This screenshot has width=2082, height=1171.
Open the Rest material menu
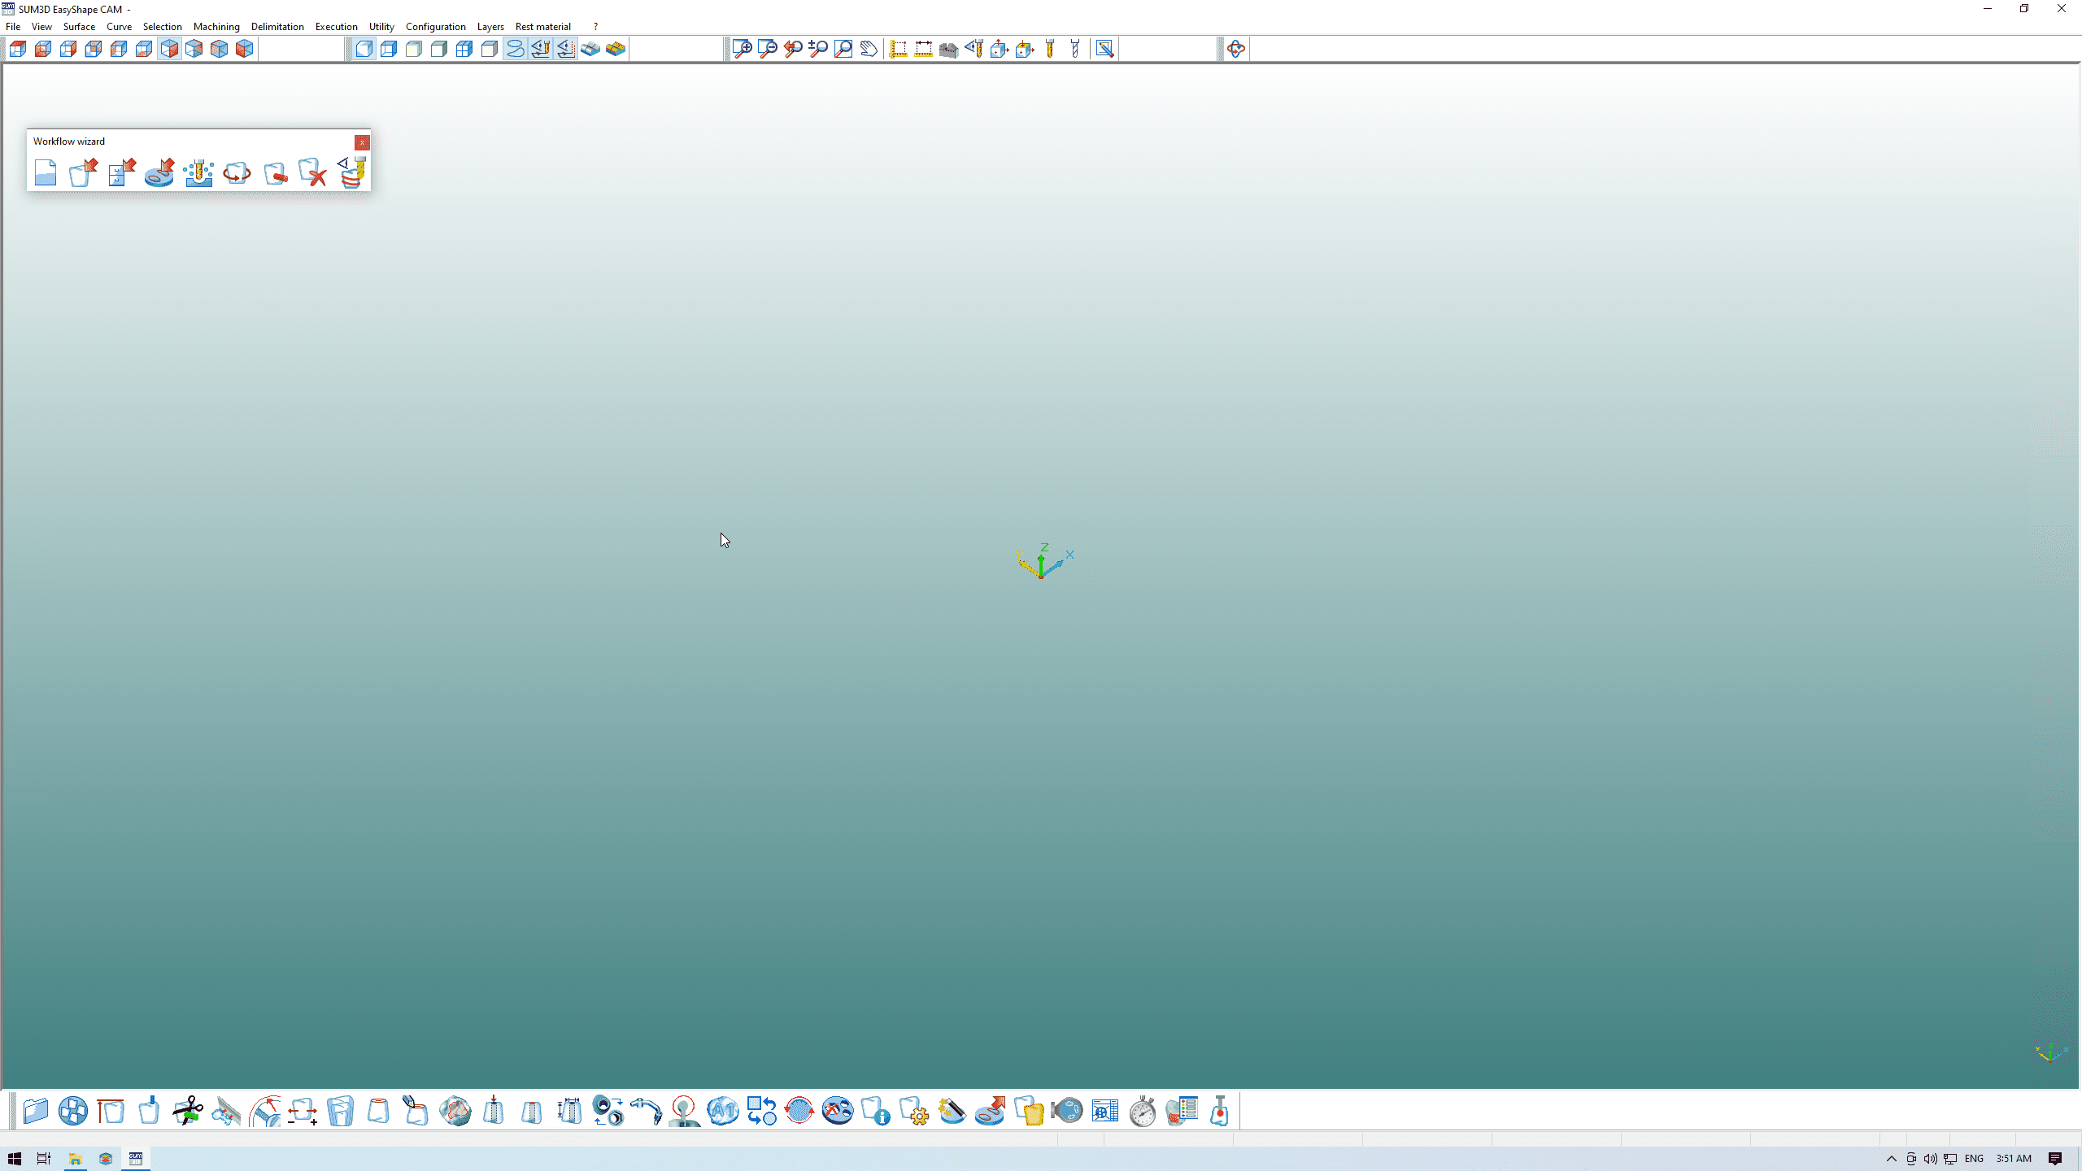click(x=542, y=27)
